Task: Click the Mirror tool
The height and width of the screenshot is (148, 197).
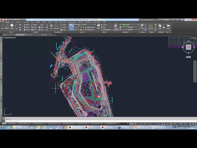Action: (x=34, y=27)
